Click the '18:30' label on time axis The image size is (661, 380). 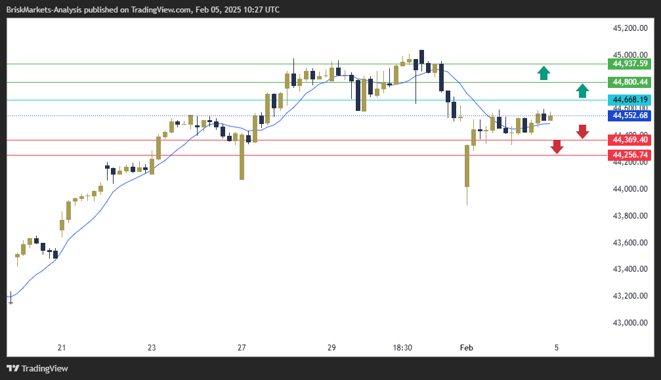pyautogui.click(x=402, y=347)
